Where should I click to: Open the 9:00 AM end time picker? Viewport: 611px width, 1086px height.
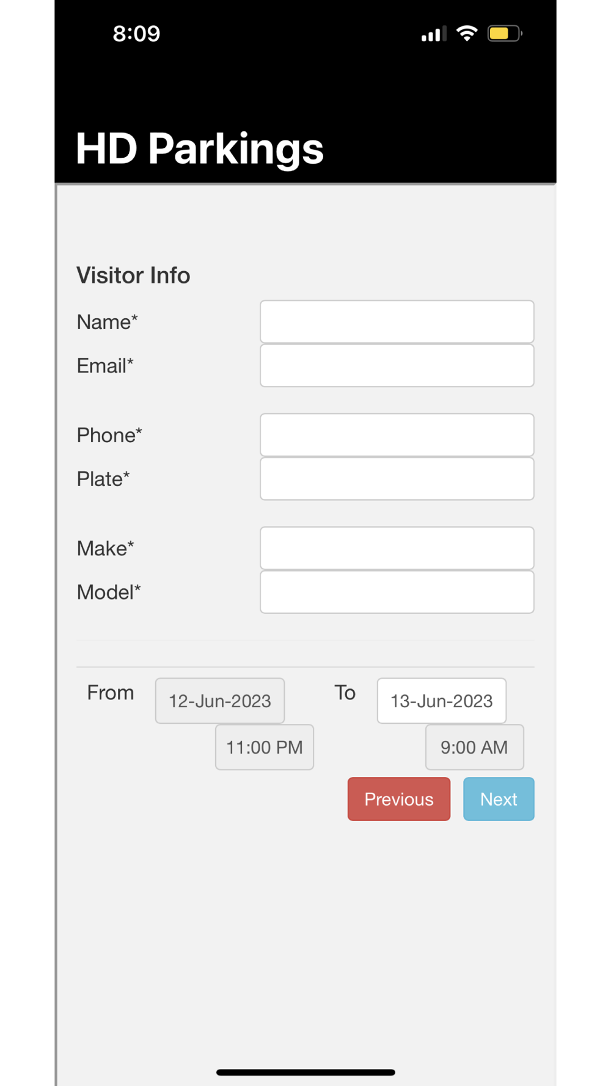point(475,747)
